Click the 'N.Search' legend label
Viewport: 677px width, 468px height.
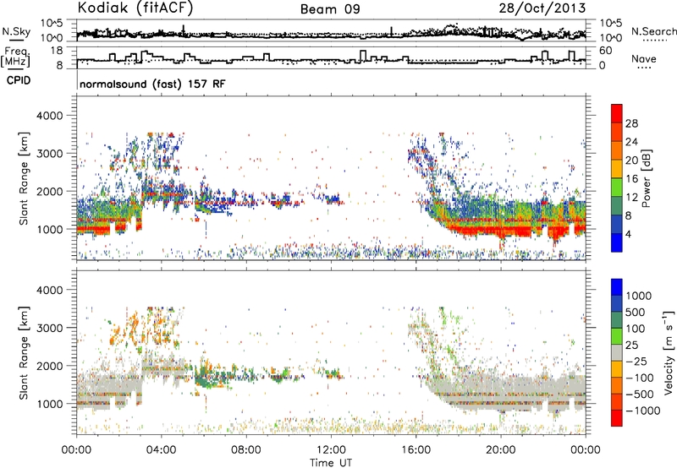point(653,31)
